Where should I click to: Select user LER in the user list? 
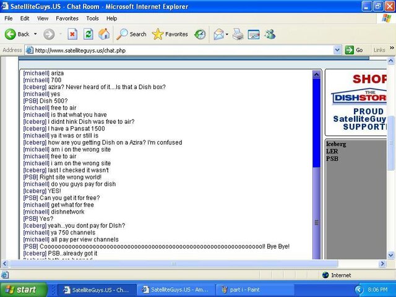tap(332, 151)
